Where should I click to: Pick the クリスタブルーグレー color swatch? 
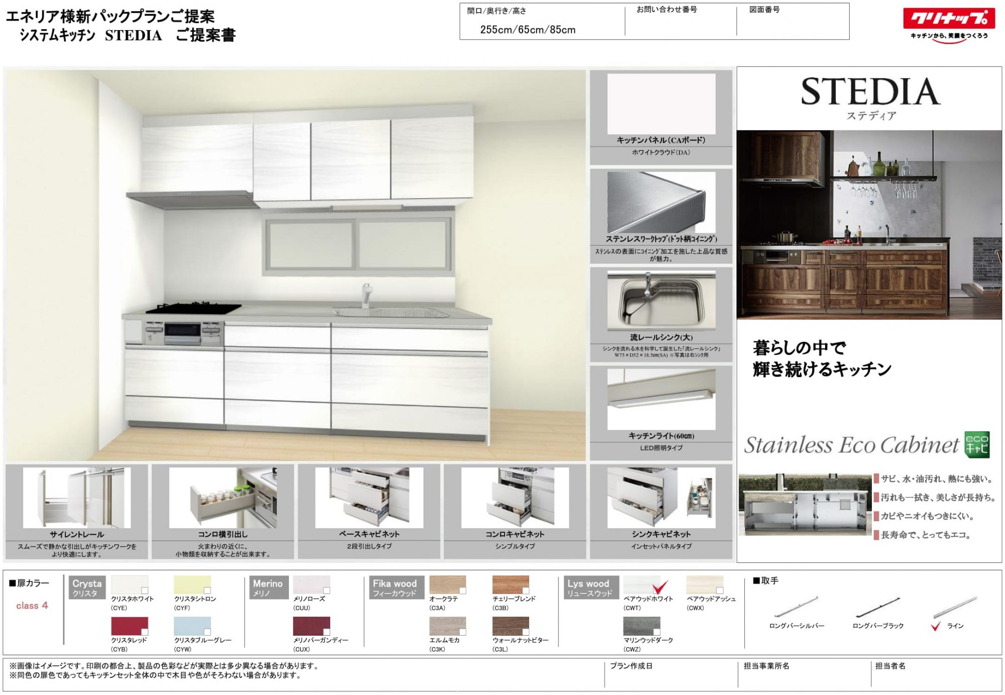click(x=192, y=626)
